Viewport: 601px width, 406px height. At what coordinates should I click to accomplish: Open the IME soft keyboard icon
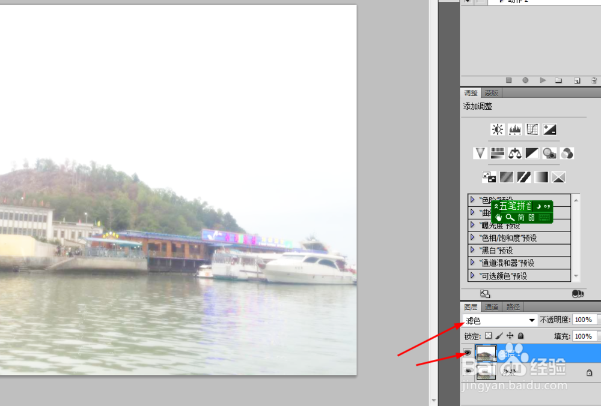[x=544, y=218]
